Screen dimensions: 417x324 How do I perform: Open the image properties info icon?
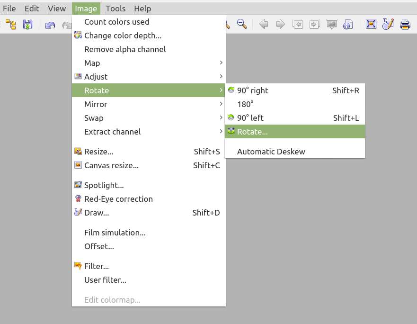[x=348, y=24]
